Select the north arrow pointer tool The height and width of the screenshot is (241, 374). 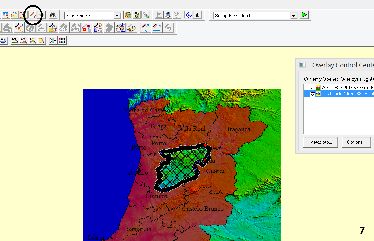[x=197, y=15]
